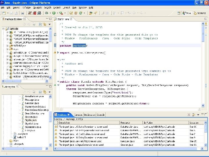This screenshot has width=209, height=157.
Task: Open the Package Explorer view menu arrow
Action: (x=49, y=24)
